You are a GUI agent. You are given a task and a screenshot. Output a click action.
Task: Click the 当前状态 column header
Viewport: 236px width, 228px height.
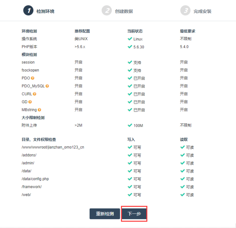coord(135,31)
